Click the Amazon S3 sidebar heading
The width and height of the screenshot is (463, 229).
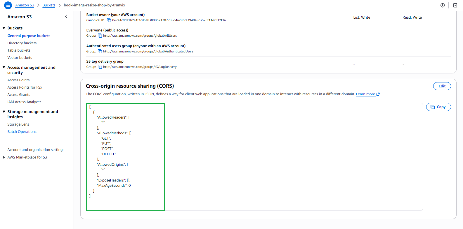point(20,17)
